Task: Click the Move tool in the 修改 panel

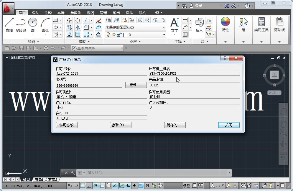Action: (69, 20)
